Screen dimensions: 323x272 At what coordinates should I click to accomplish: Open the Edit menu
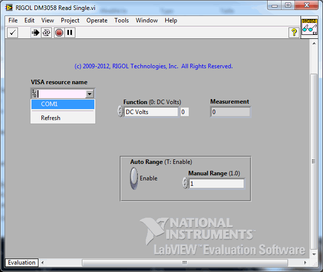pos(29,20)
